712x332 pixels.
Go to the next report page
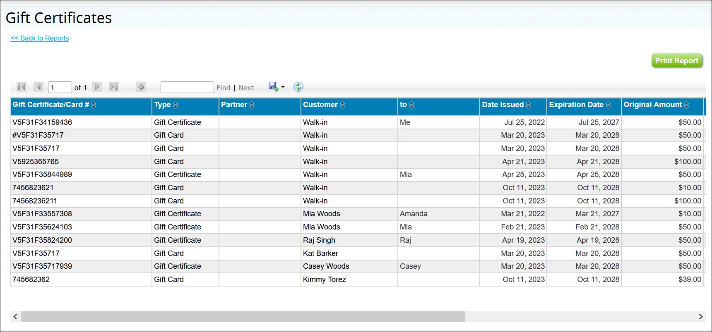(x=97, y=87)
